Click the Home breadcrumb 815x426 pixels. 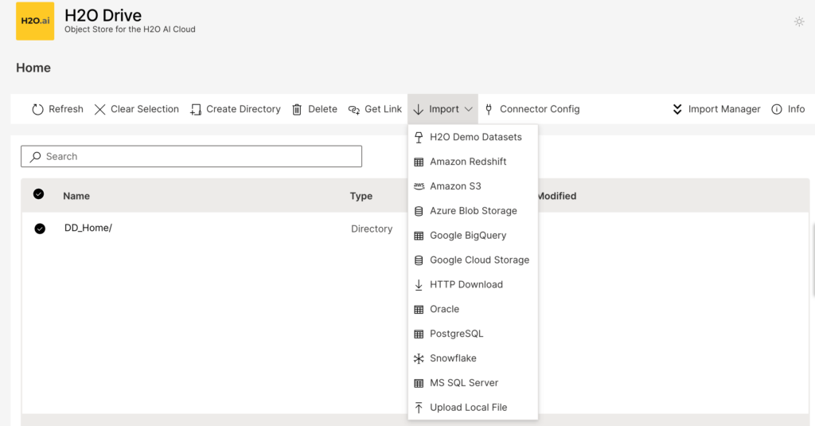coord(33,68)
